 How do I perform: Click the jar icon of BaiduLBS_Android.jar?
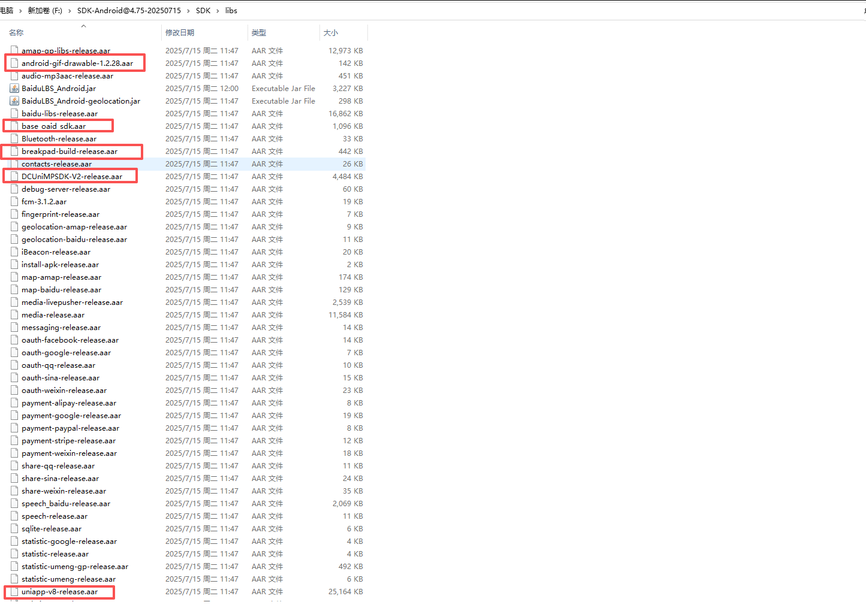pos(14,88)
